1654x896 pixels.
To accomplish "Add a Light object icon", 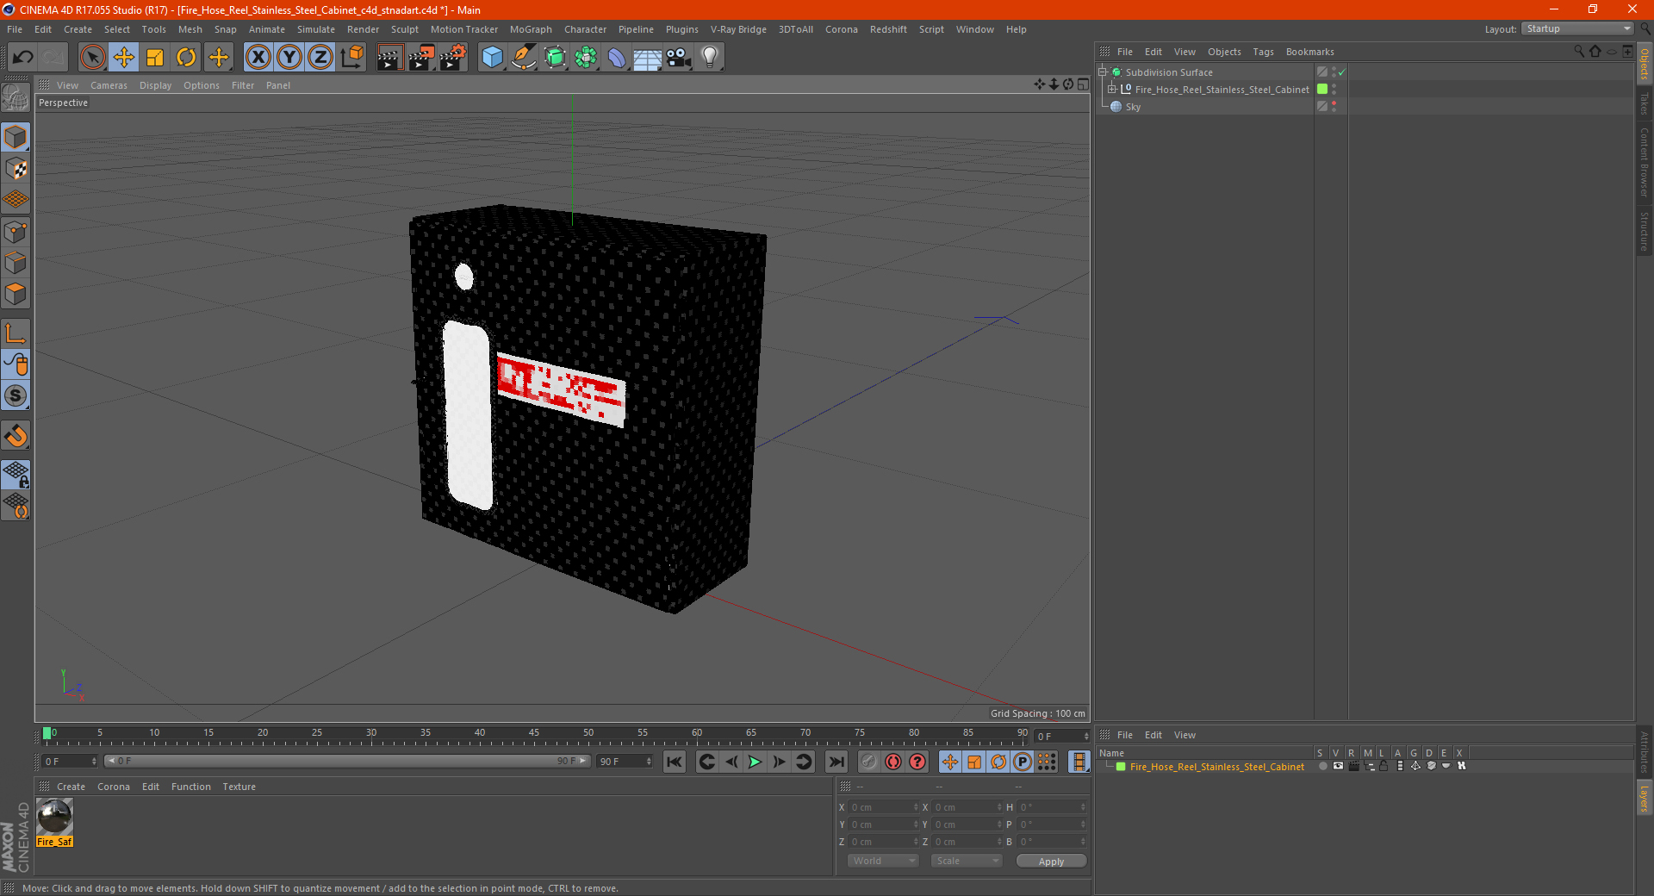I will click(x=710, y=57).
